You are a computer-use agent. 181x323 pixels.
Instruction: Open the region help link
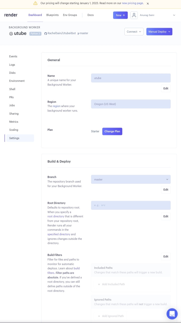57,106
